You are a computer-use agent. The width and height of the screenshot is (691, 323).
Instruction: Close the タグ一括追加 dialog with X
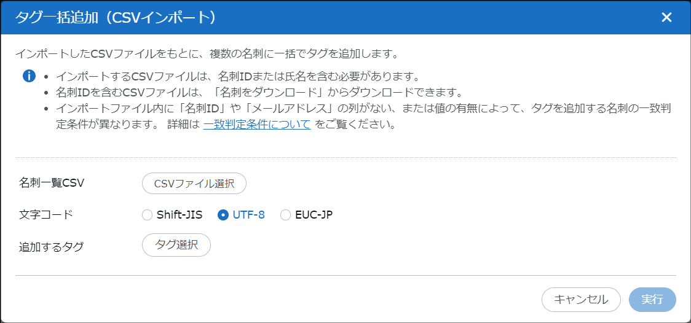666,17
